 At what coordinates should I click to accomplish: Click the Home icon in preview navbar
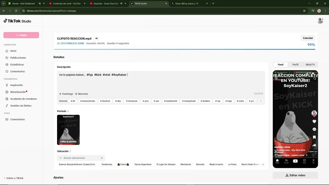(277, 161)
